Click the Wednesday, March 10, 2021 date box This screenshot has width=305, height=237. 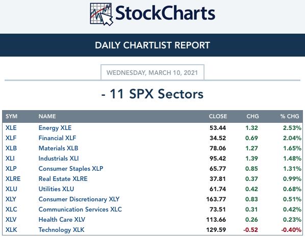pyautogui.click(x=152, y=72)
